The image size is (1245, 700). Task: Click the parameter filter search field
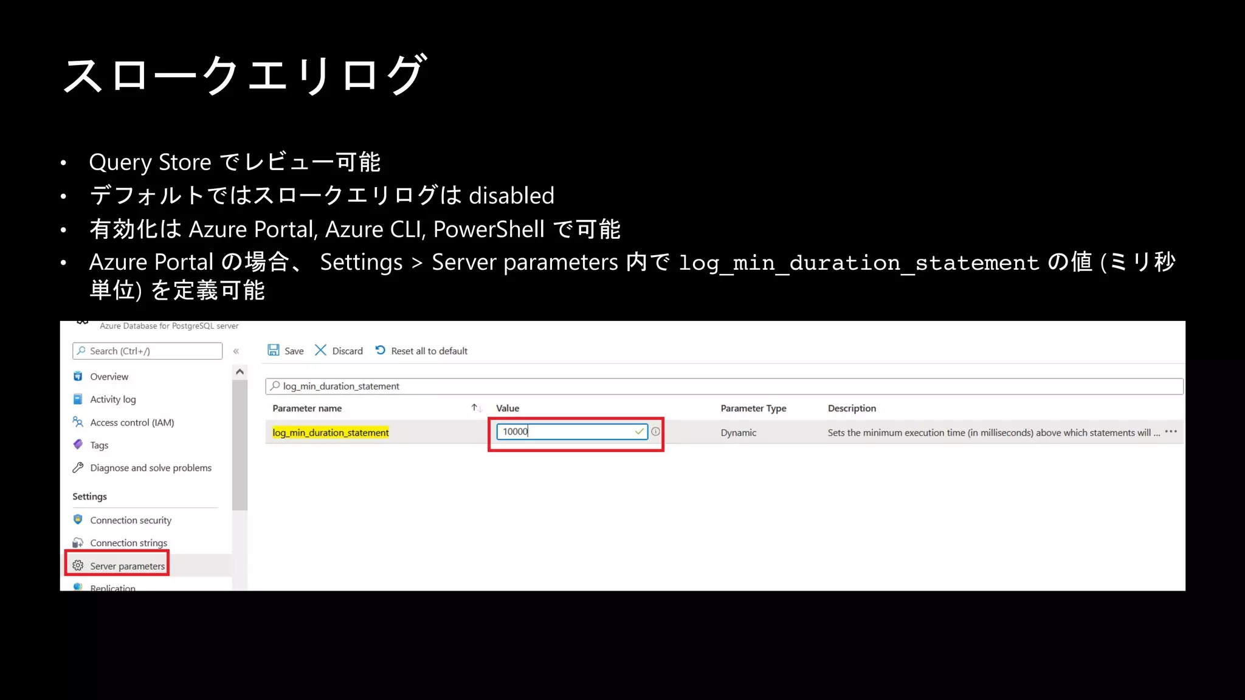click(x=724, y=386)
